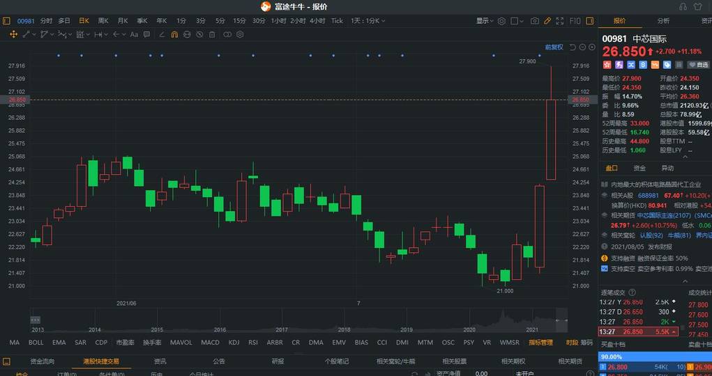
Task: Take a chart screenshot with camera icon
Action: pyautogui.click(x=535, y=21)
